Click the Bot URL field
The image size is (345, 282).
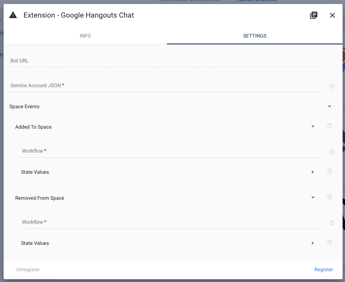166,61
